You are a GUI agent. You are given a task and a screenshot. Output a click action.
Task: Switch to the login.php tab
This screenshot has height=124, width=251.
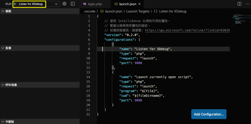[x=95, y=4]
